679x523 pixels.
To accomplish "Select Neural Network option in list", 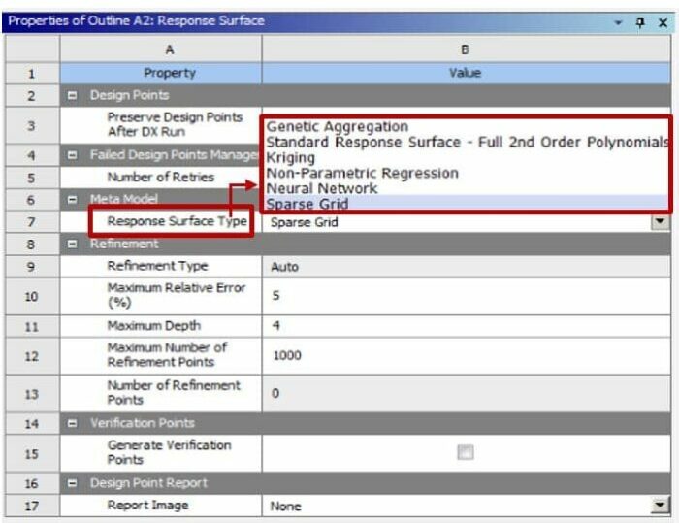I will (321, 188).
